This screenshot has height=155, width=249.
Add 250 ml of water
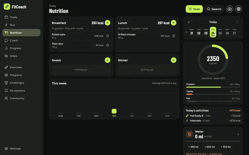(x=194, y=147)
